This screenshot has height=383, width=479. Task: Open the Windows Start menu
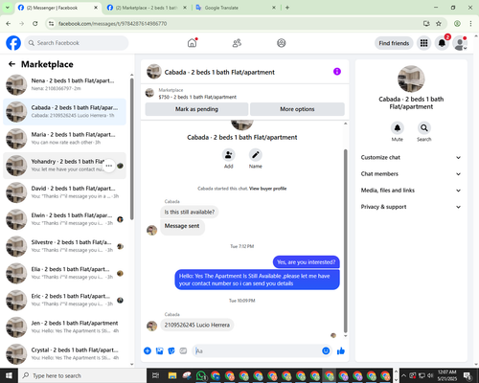[x=9, y=375]
